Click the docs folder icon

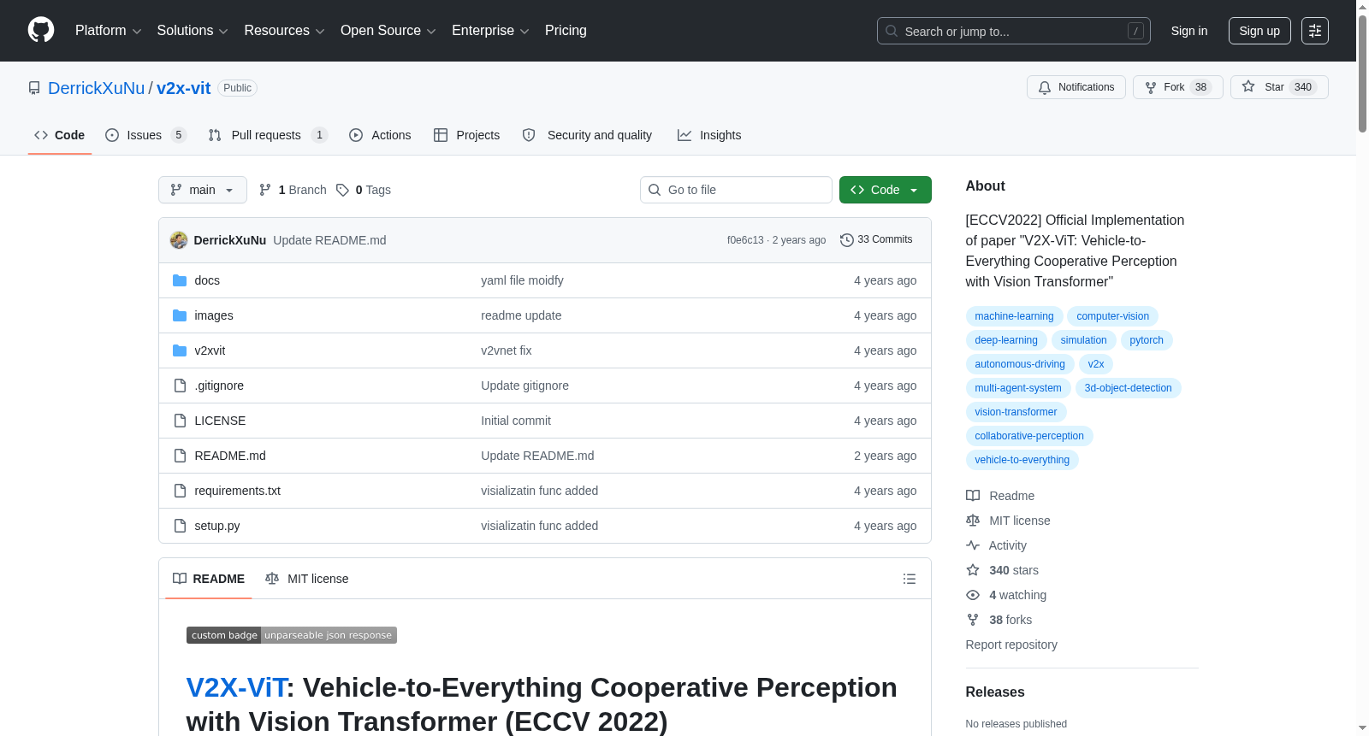[180, 280]
